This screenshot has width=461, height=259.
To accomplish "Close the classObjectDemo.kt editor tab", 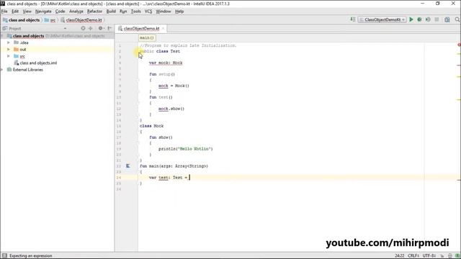I will pos(164,29).
